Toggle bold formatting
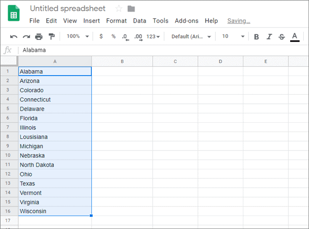 pyautogui.click(x=256, y=37)
